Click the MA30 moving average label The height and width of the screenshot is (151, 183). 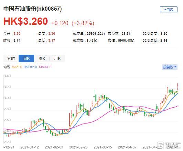tap(45, 67)
